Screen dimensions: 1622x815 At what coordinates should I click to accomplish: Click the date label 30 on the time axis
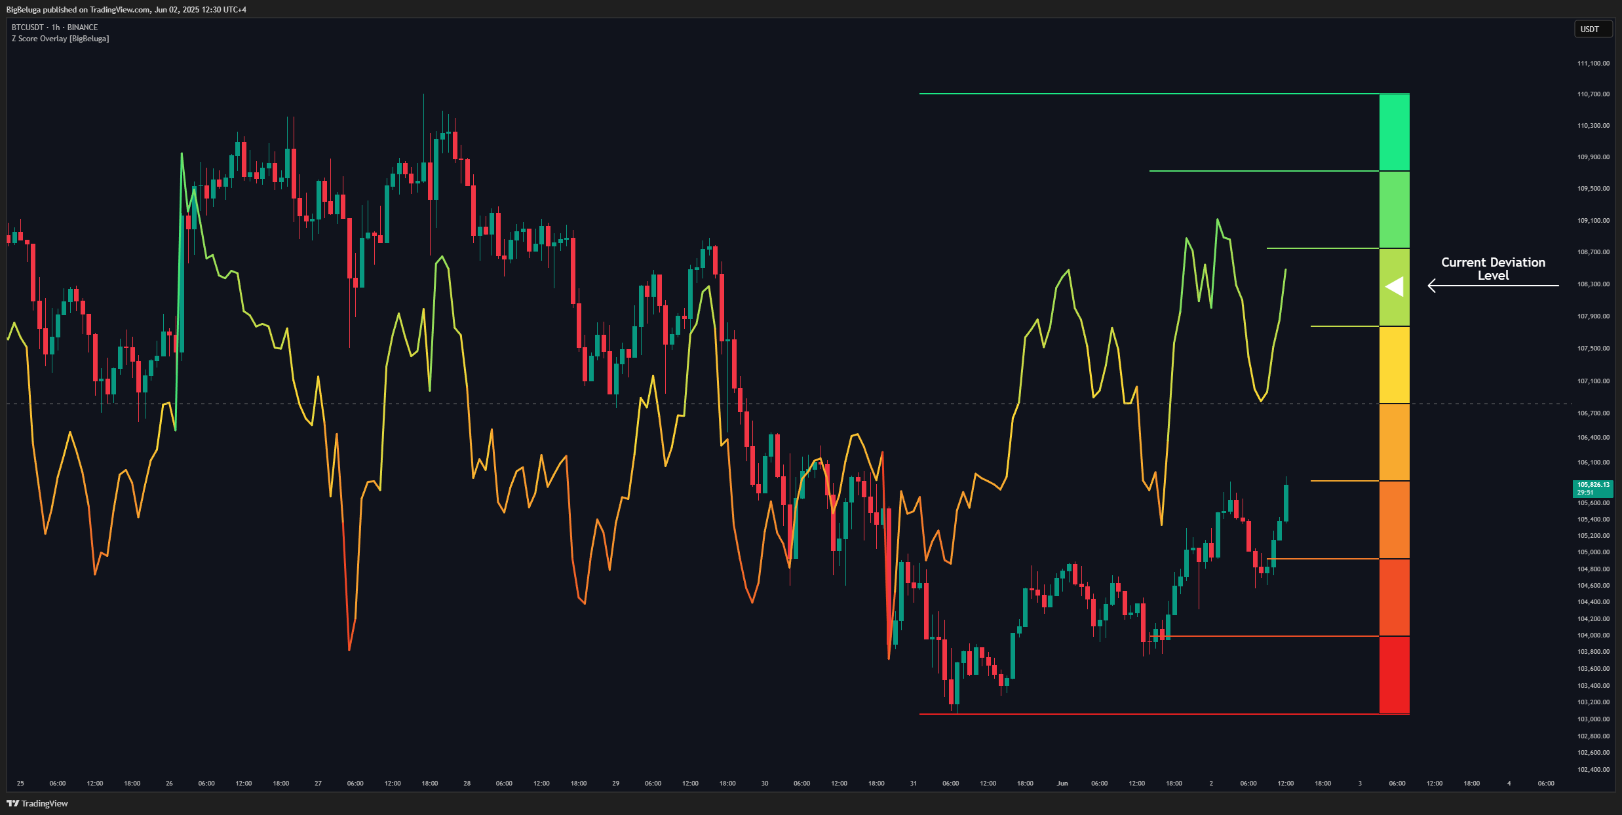coord(764,784)
